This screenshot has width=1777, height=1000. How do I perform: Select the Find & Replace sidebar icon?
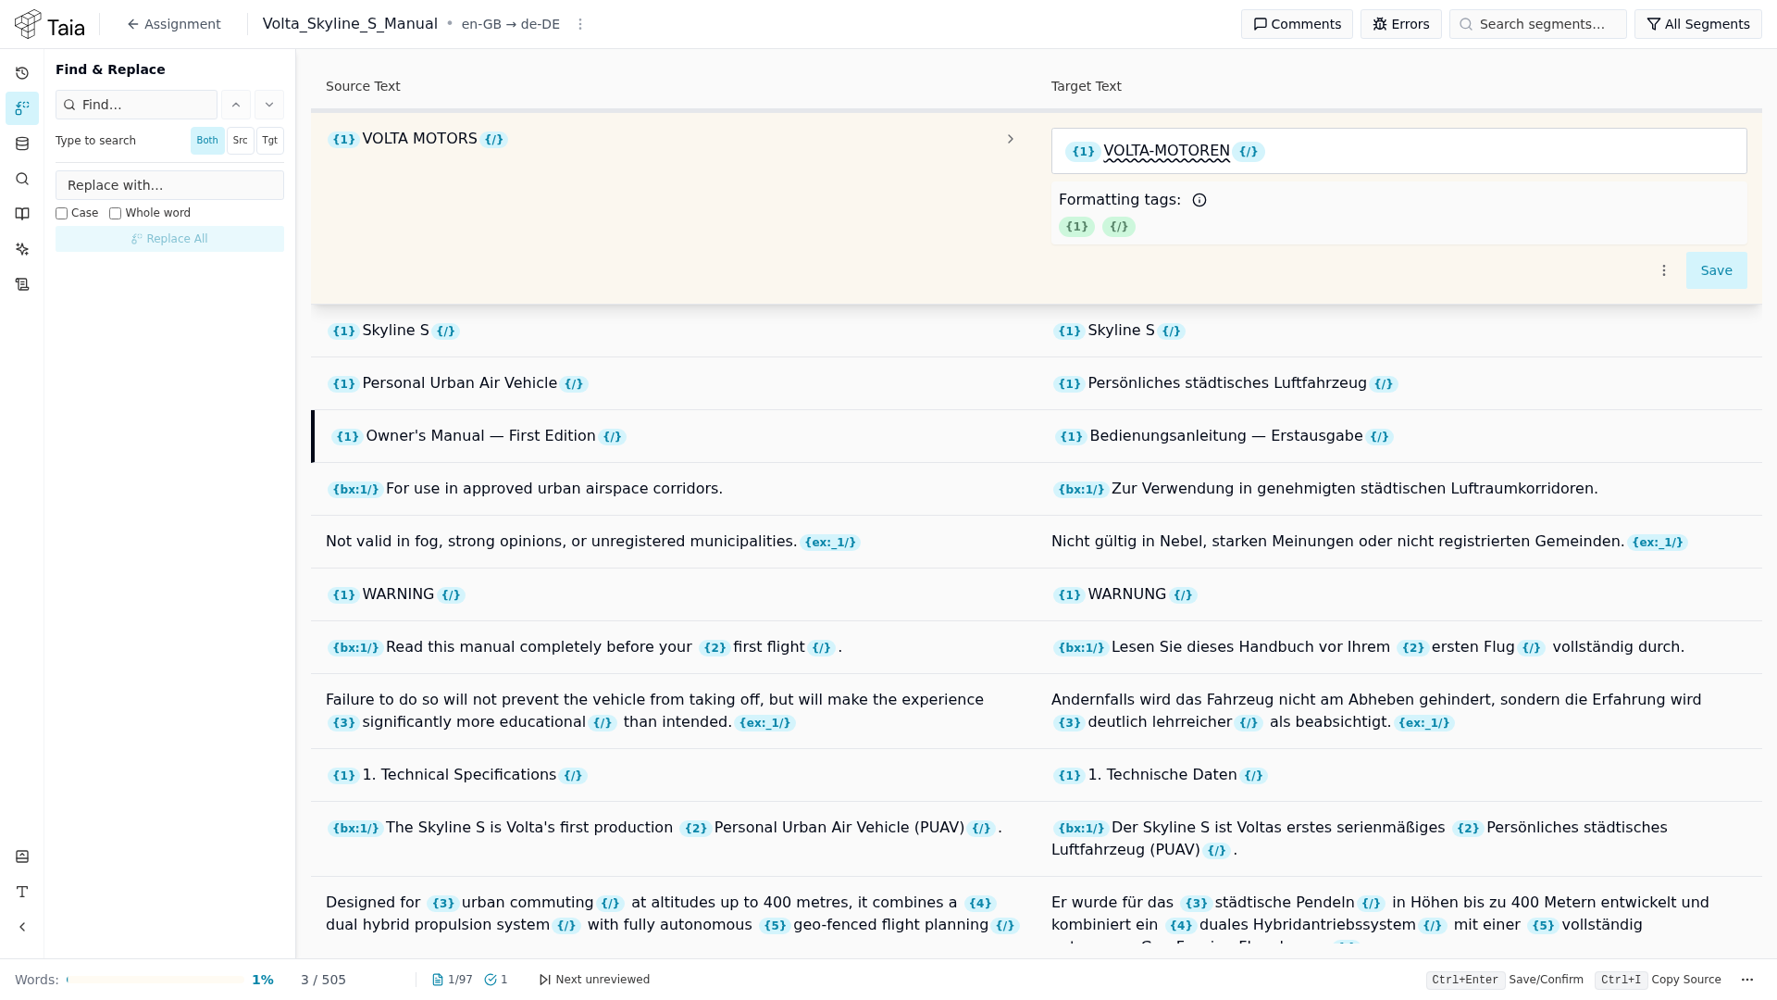[22, 108]
